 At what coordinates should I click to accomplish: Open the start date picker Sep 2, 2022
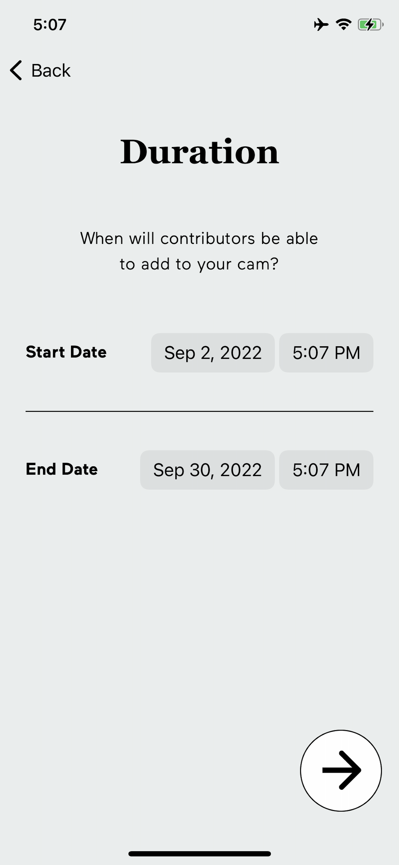(213, 353)
